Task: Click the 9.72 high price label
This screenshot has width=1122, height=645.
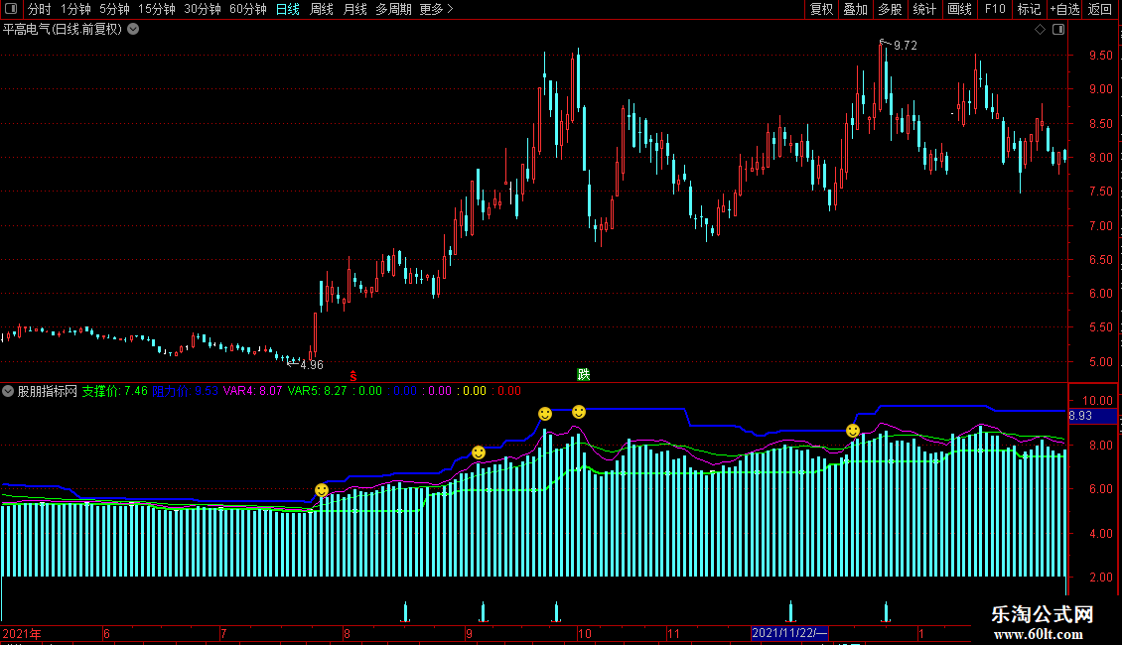Action: [x=906, y=46]
